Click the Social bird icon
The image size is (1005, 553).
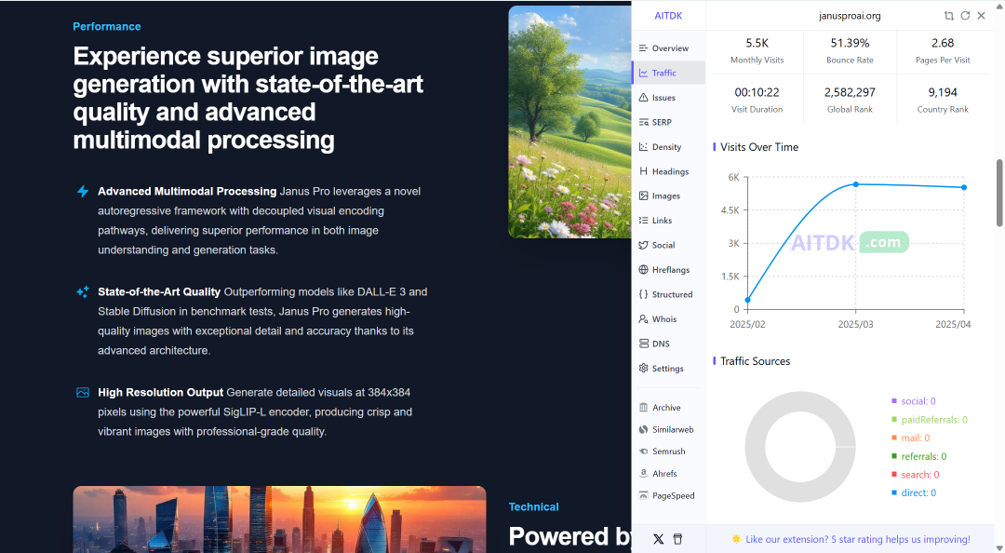click(x=644, y=245)
